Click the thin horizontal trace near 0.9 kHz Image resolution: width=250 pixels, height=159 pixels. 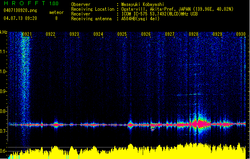tap(190, 95)
